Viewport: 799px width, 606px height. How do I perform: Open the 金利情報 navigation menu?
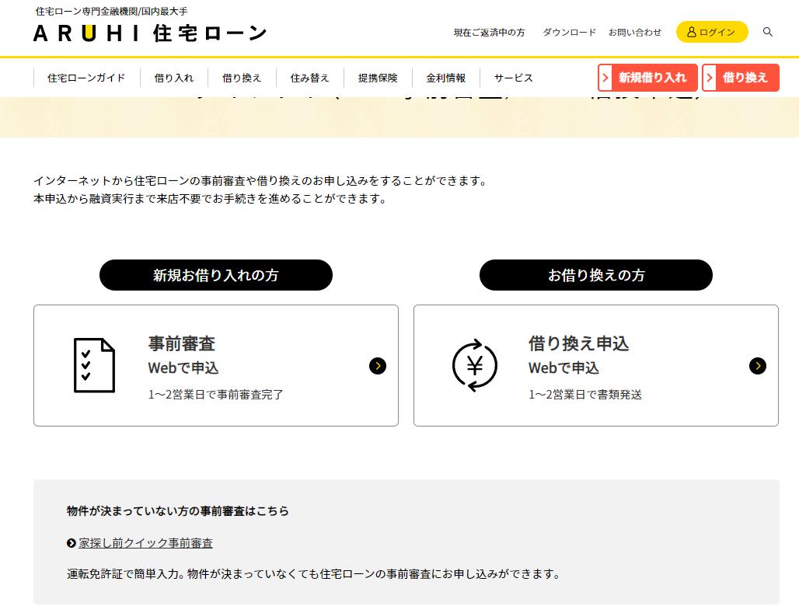click(445, 78)
